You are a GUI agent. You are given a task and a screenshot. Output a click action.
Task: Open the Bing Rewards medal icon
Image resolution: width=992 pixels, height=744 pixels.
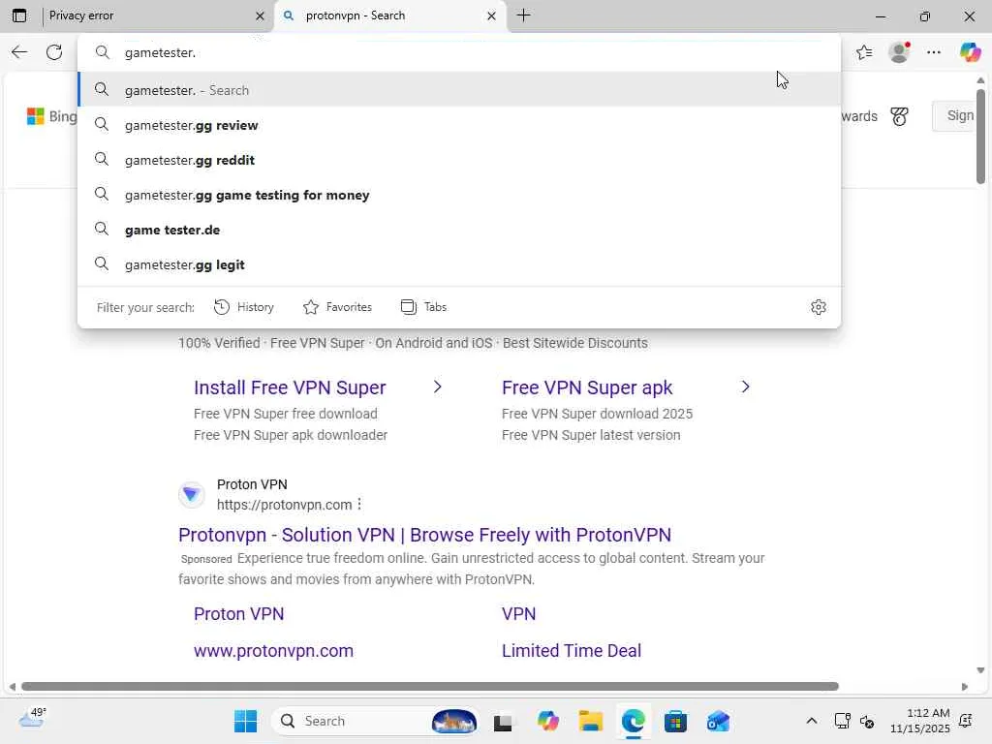(x=899, y=116)
